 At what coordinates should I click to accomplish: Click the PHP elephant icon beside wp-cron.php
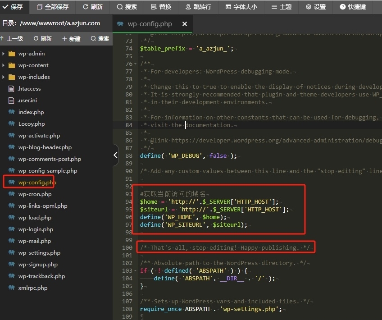[11, 194]
